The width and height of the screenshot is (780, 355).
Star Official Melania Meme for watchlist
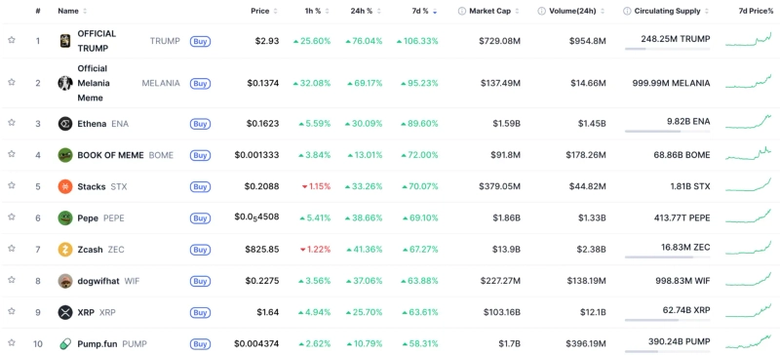(12, 82)
